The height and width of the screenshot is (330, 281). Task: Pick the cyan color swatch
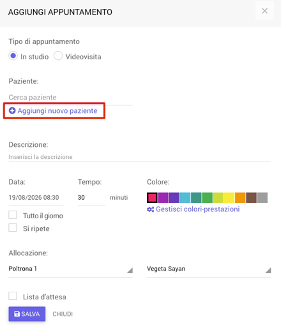[x=185, y=198]
